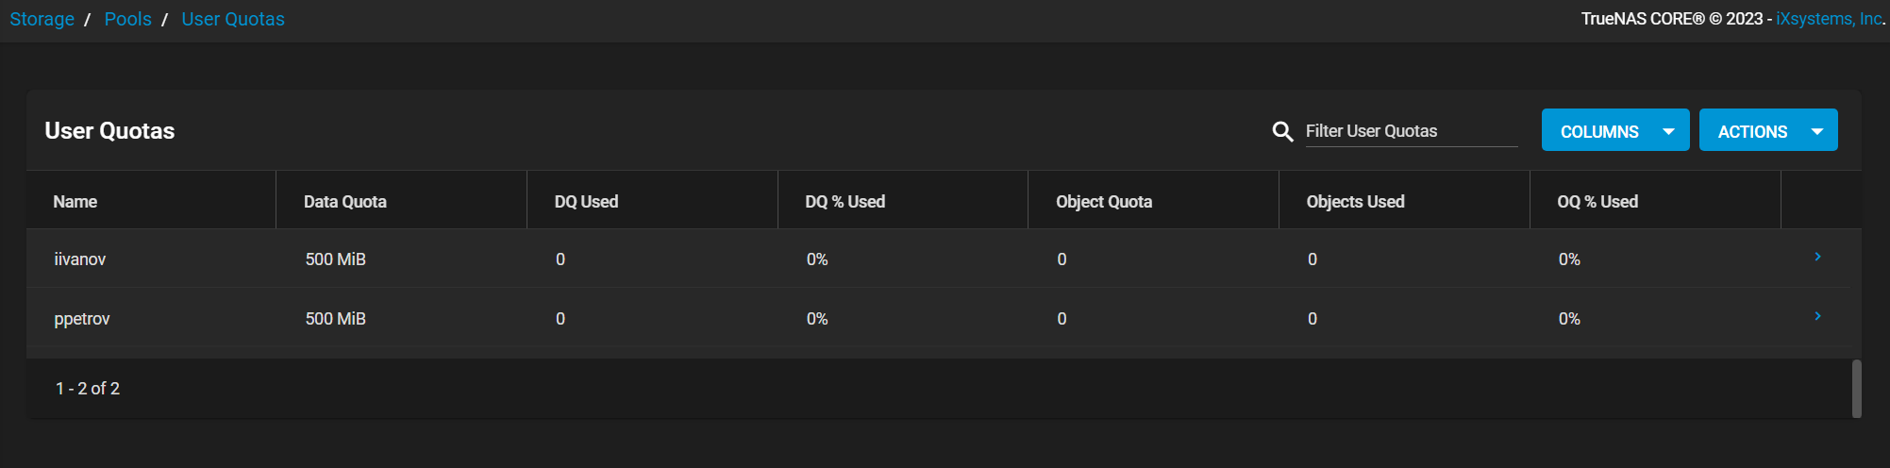Sort by Object Quota column header
This screenshot has width=1890, height=468.
tap(1104, 201)
